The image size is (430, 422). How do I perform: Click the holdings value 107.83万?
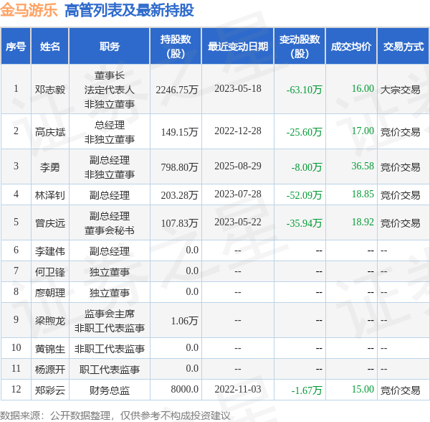coord(179,223)
